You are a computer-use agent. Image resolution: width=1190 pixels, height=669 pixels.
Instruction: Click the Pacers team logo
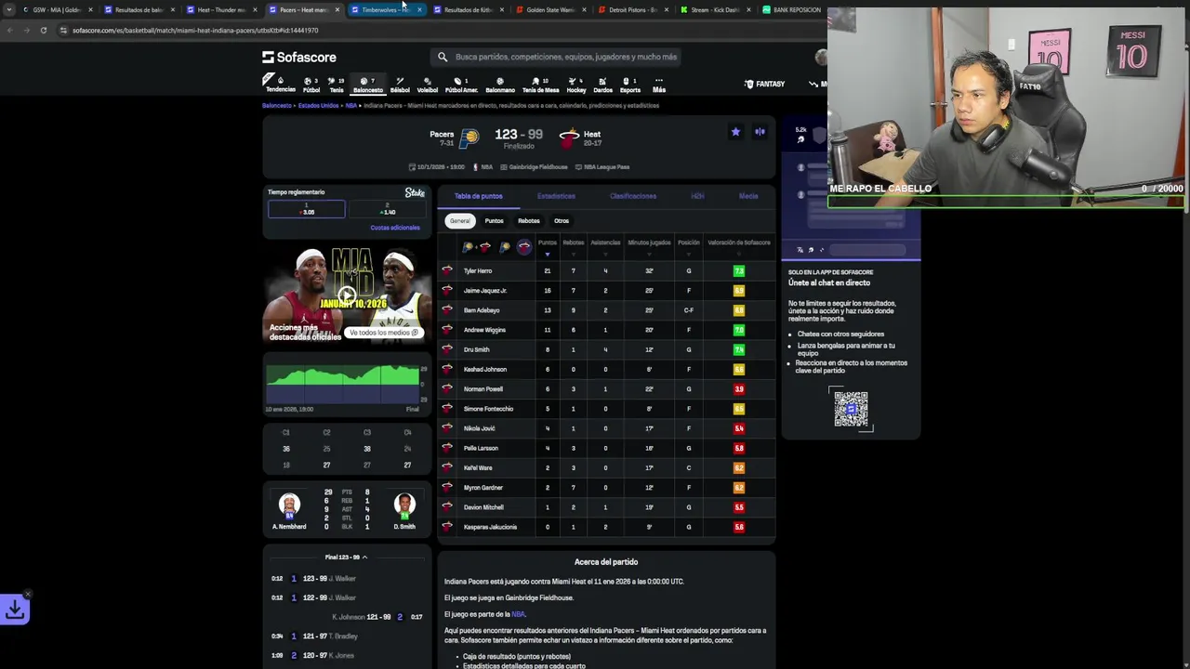click(x=469, y=138)
